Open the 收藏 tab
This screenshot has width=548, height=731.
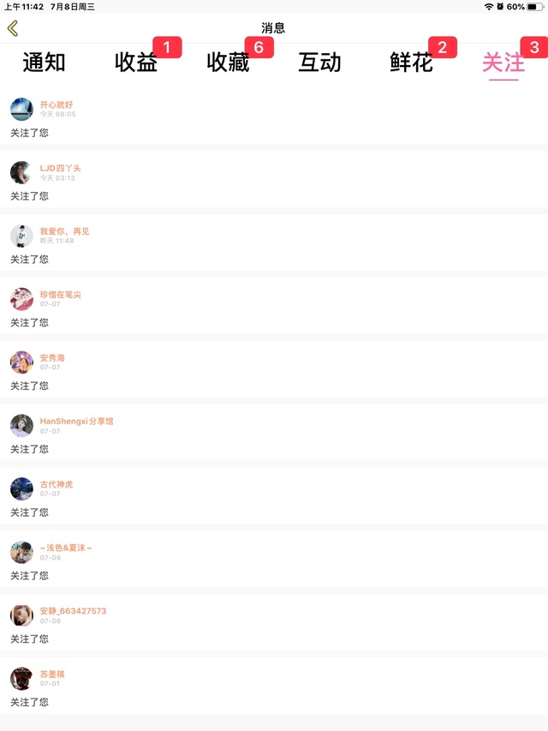228,63
